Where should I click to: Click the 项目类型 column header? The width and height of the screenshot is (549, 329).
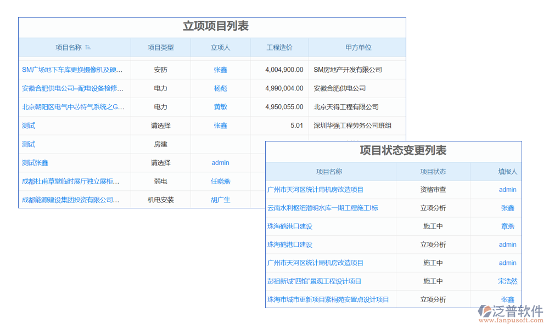click(160, 48)
